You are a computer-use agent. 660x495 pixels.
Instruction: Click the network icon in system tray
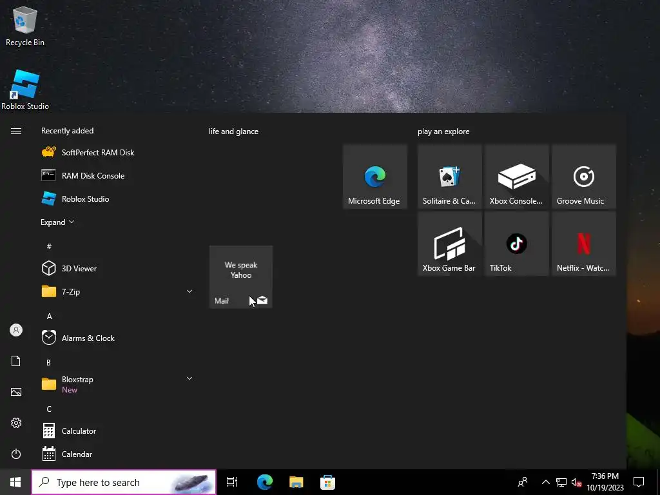(x=561, y=482)
